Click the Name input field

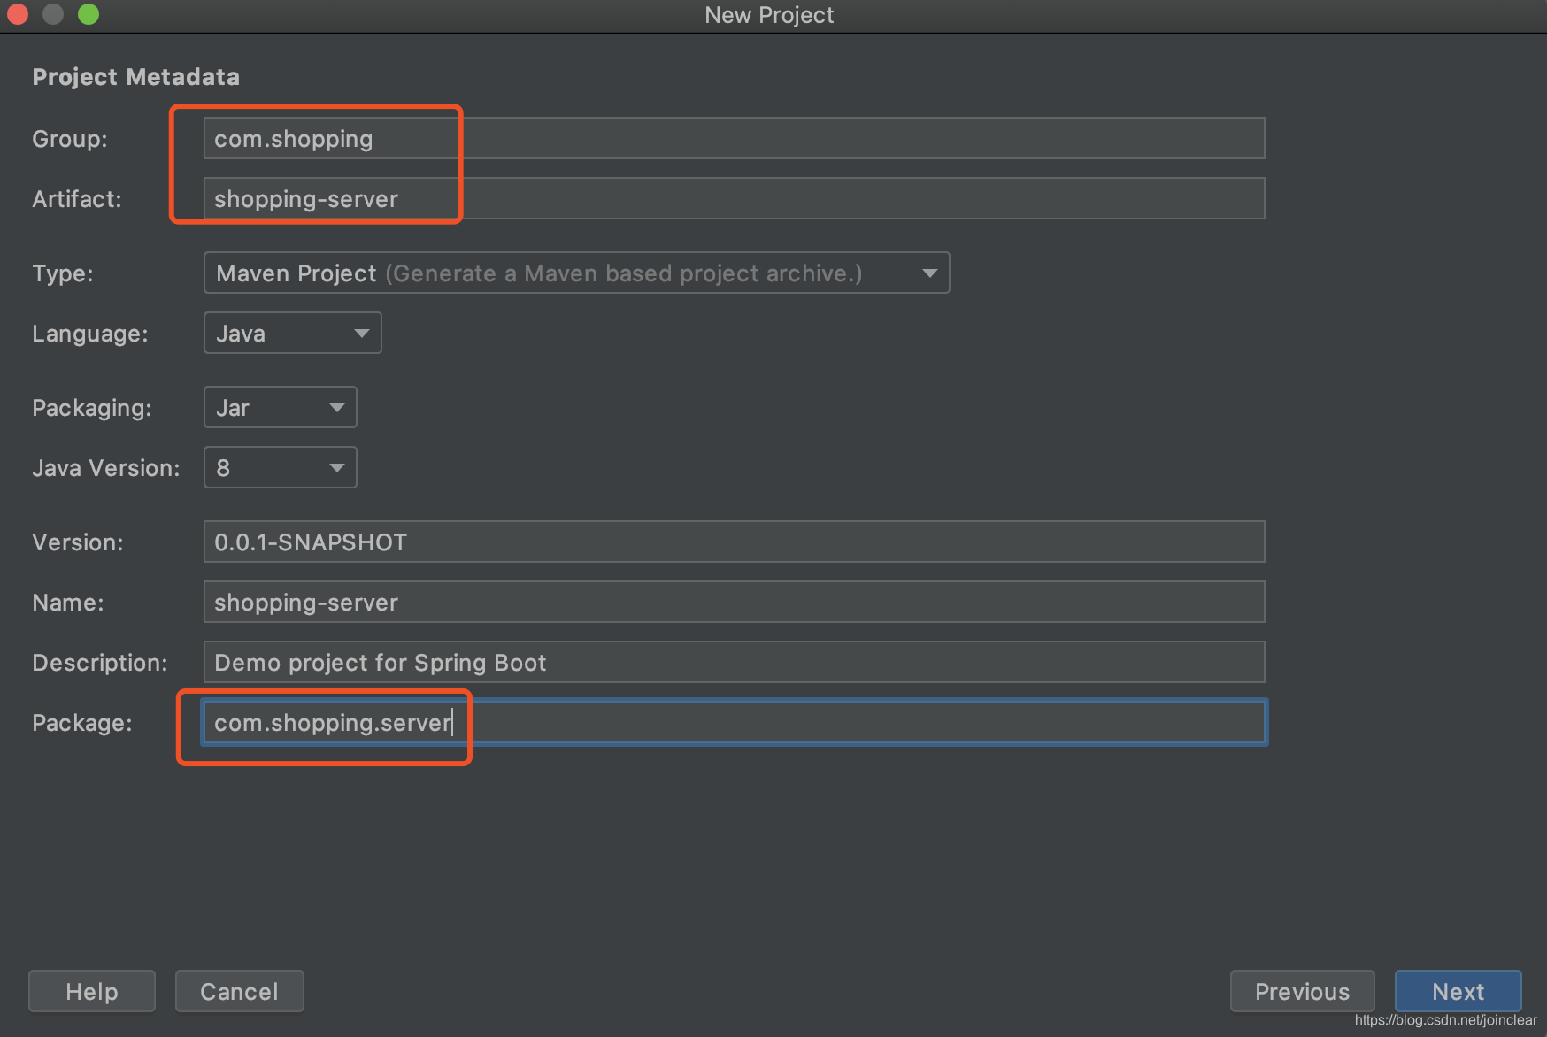click(x=734, y=602)
